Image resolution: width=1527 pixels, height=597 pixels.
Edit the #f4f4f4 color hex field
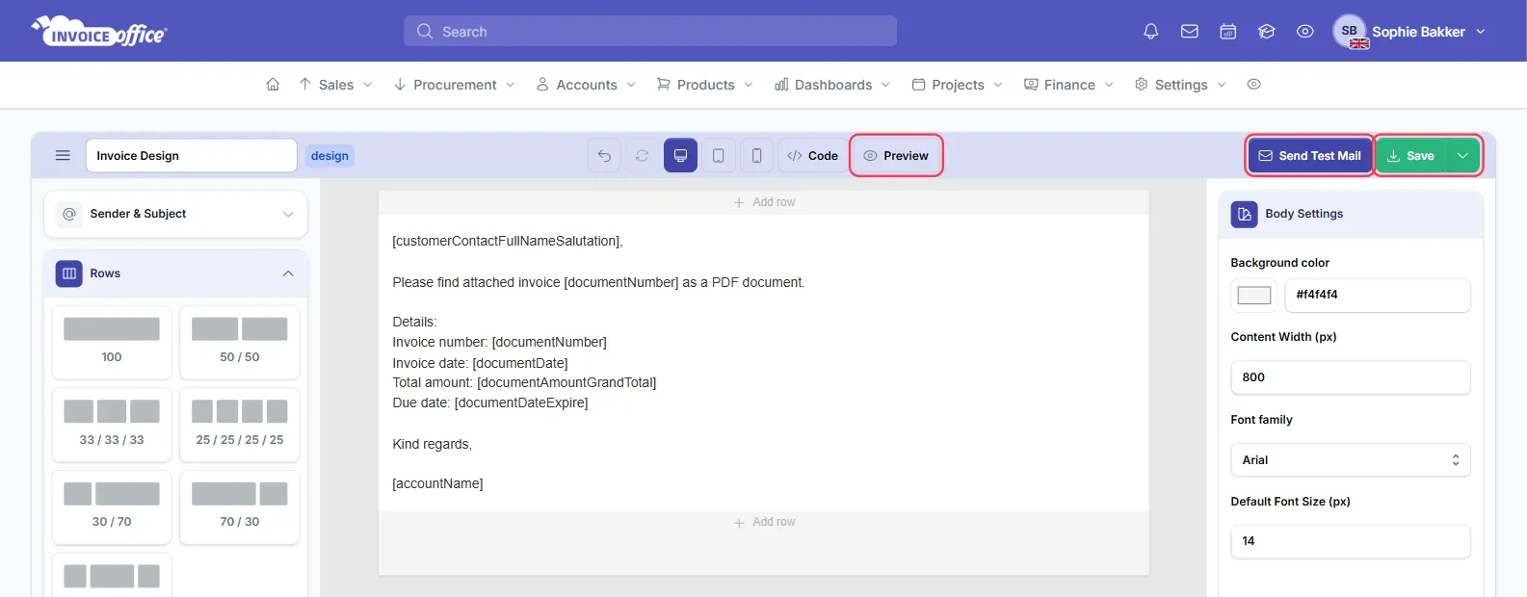(x=1377, y=296)
